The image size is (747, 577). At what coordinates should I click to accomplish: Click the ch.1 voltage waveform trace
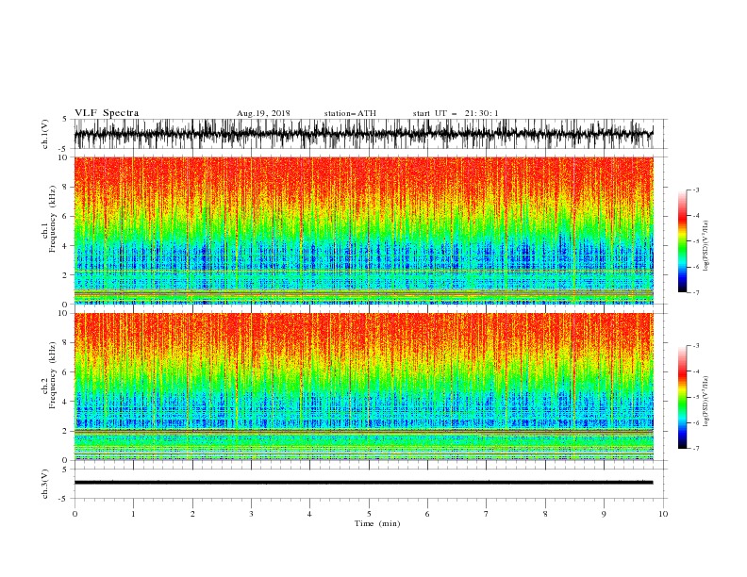point(363,134)
